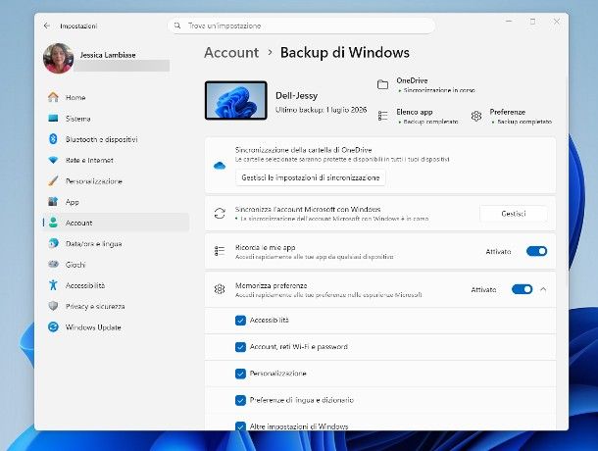Minimize the Impostazioni window
The image size is (598, 451).
click(x=509, y=22)
